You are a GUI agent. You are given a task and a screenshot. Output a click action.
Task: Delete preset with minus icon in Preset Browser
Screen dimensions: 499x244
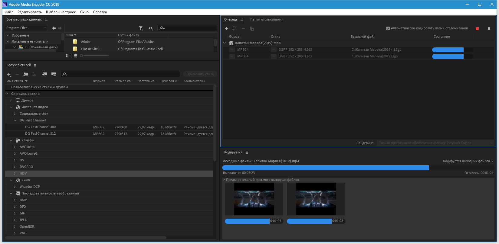coord(17,74)
